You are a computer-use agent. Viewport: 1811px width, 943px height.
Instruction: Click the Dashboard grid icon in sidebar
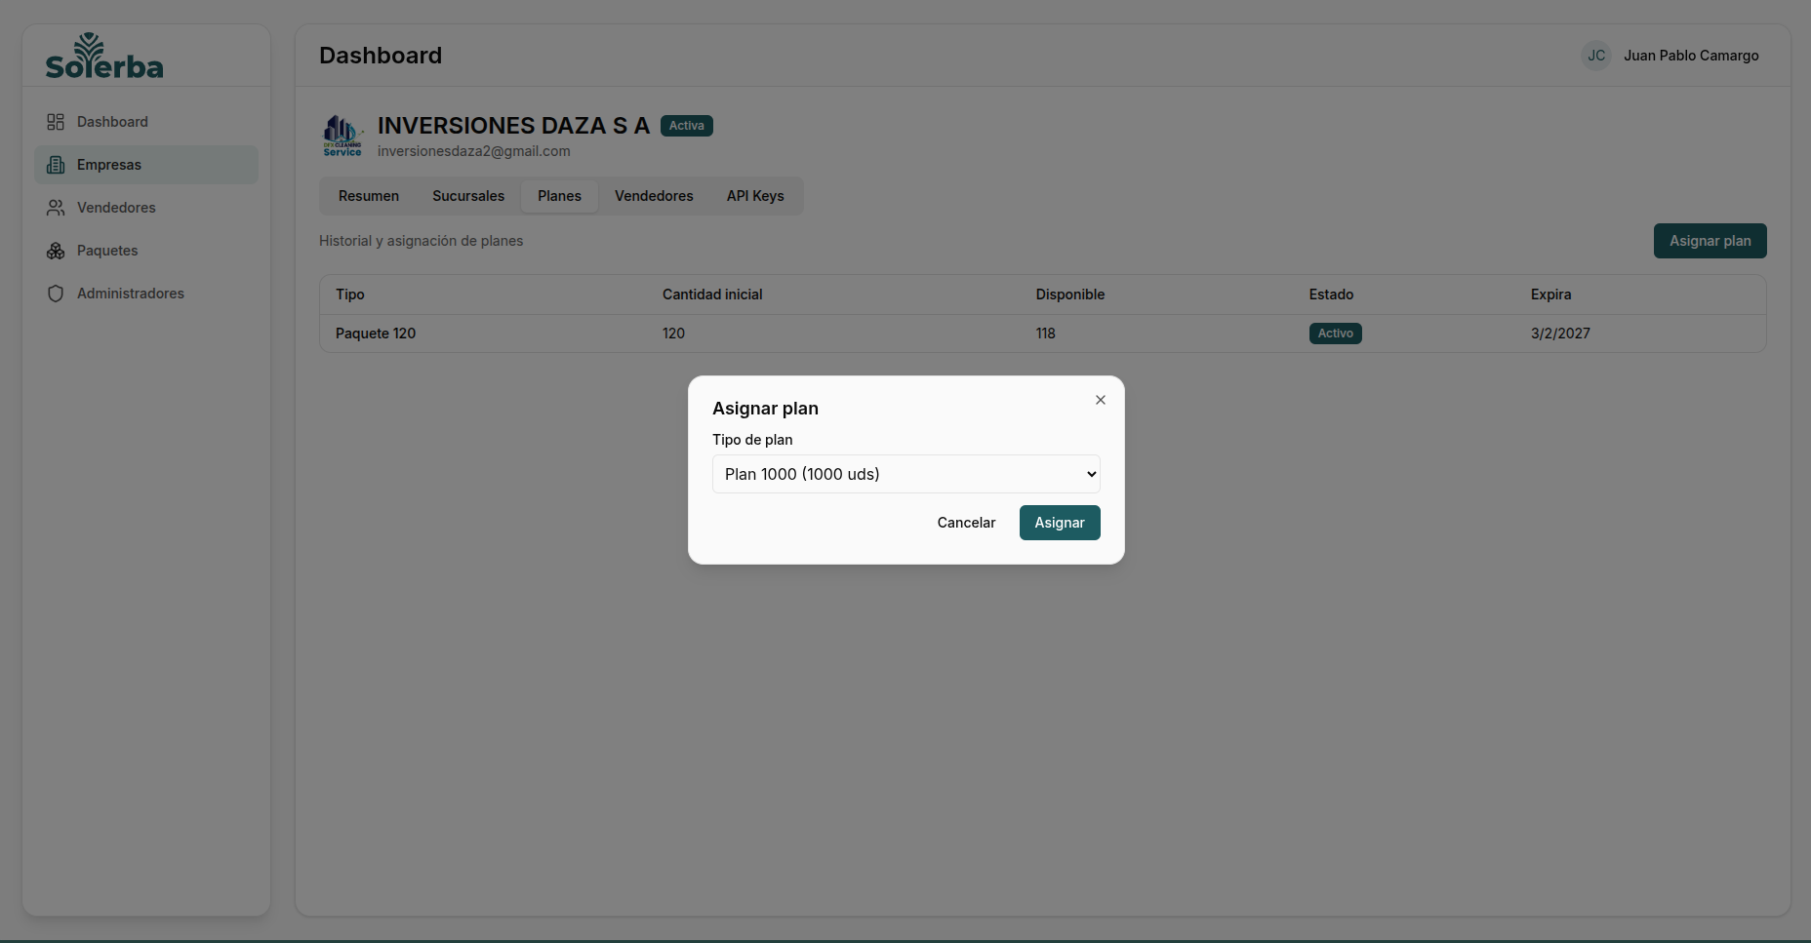point(56,122)
